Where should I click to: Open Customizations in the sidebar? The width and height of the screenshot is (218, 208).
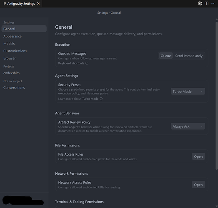[15, 51]
